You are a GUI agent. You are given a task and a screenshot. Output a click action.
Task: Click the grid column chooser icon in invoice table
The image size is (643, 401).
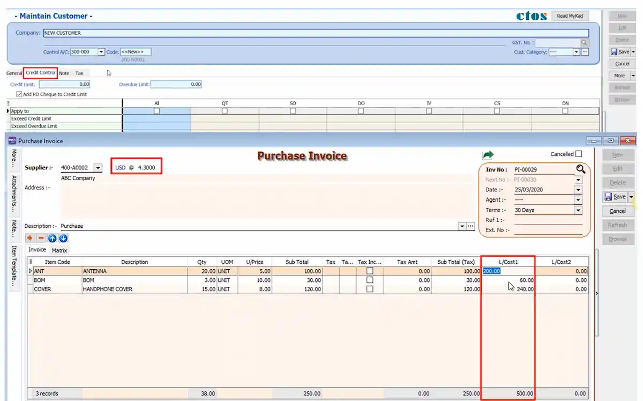(x=30, y=262)
